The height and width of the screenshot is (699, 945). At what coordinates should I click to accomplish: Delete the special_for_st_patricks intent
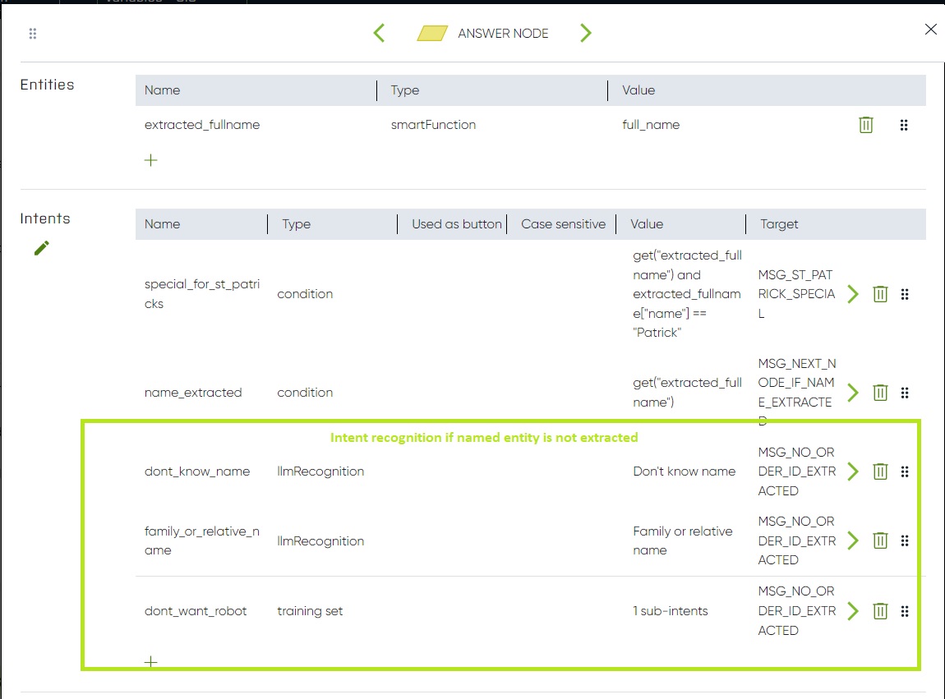pos(880,294)
